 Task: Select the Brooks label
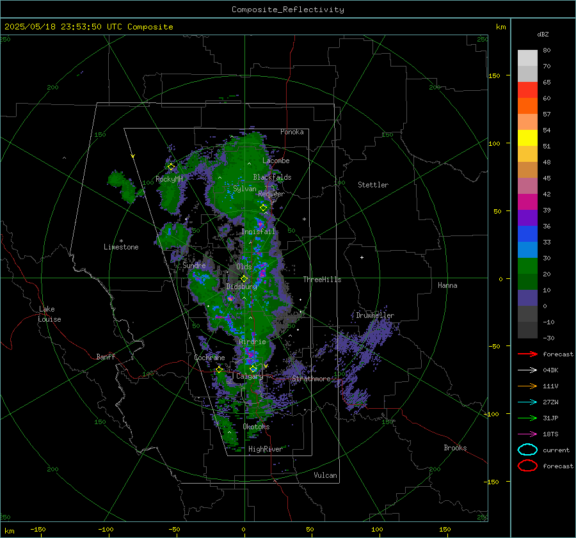(455, 448)
